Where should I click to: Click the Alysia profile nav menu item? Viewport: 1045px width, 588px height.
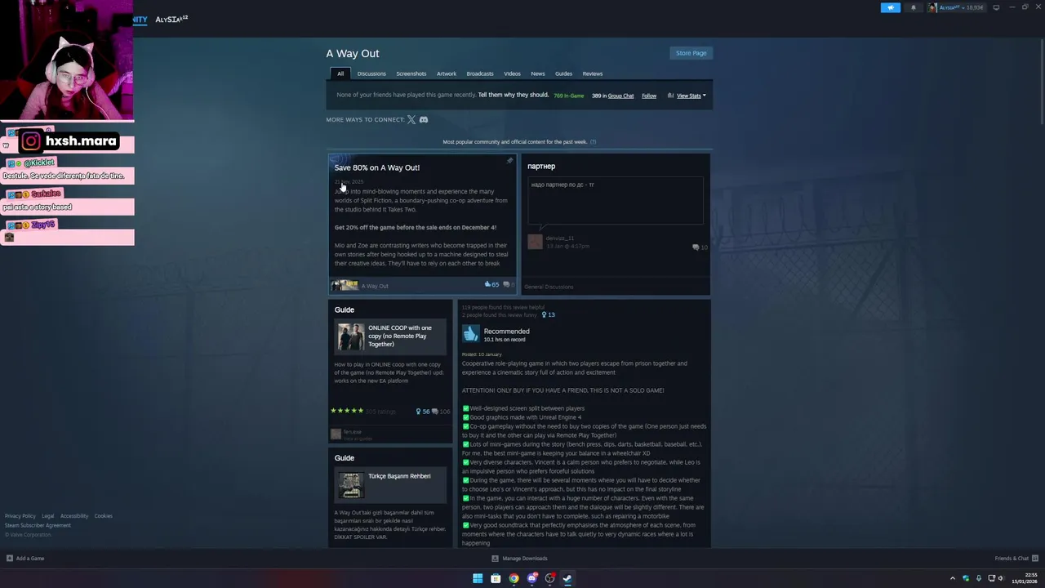click(x=171, y=19)
